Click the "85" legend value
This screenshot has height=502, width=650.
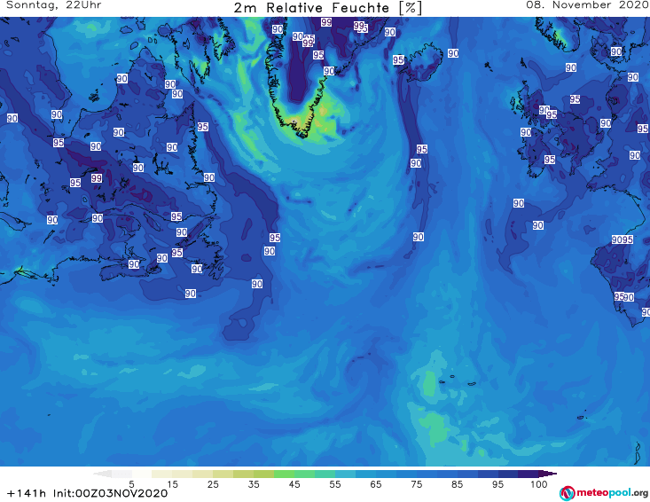(x=457, y=484)
